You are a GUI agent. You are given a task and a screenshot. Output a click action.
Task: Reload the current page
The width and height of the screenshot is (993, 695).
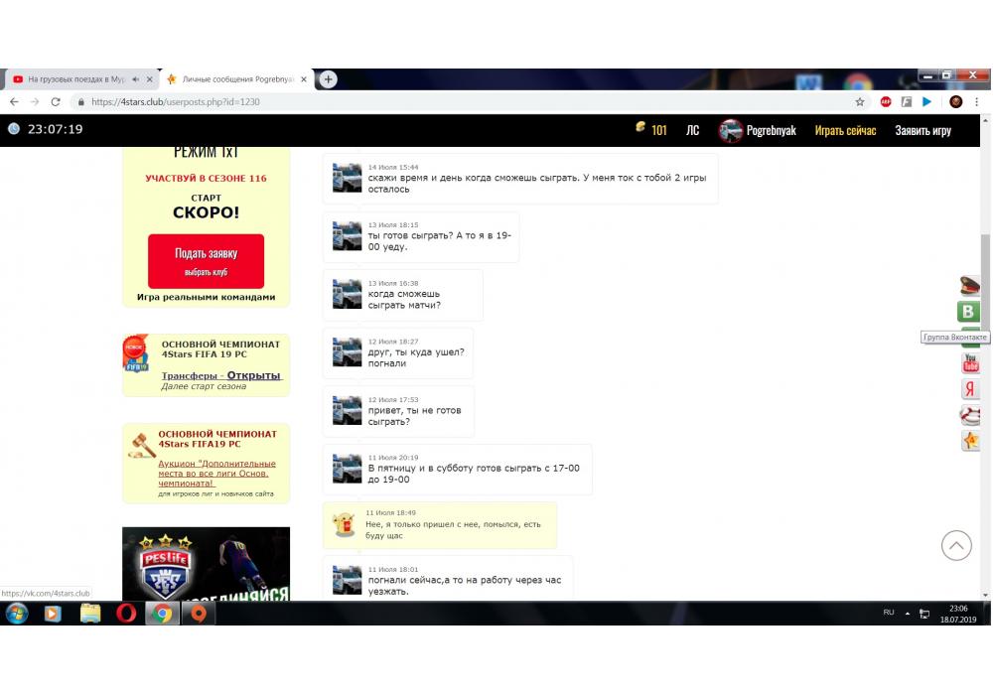[x=56, y=102]
